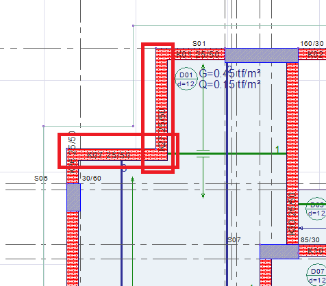Click the 160/30 column size label
Image resolution: width=326 pixels, height=286 pixels.
point(312,43)
